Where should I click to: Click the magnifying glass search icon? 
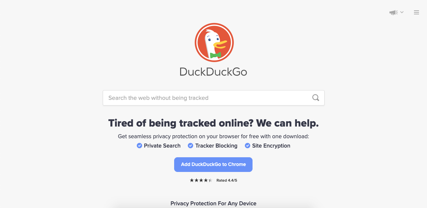click(316, 98)
